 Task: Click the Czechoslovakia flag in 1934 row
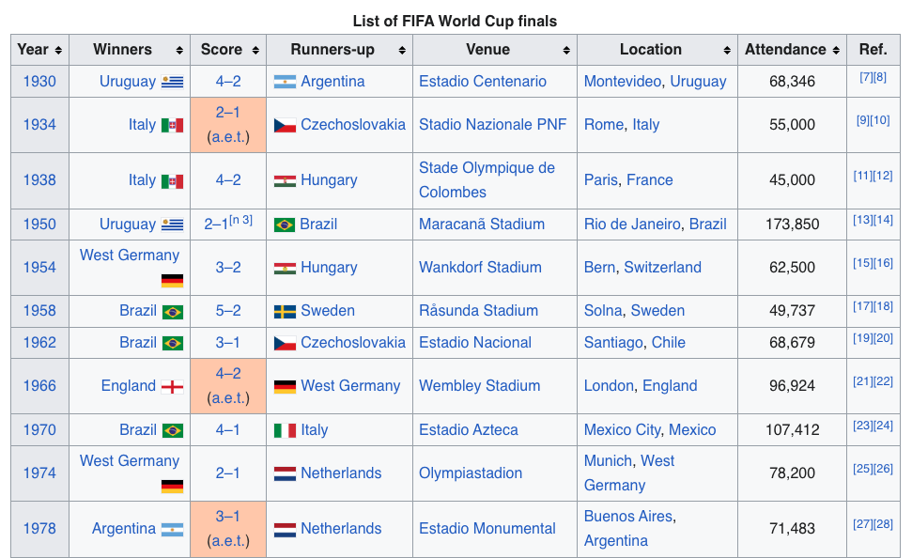pos(285,125)
